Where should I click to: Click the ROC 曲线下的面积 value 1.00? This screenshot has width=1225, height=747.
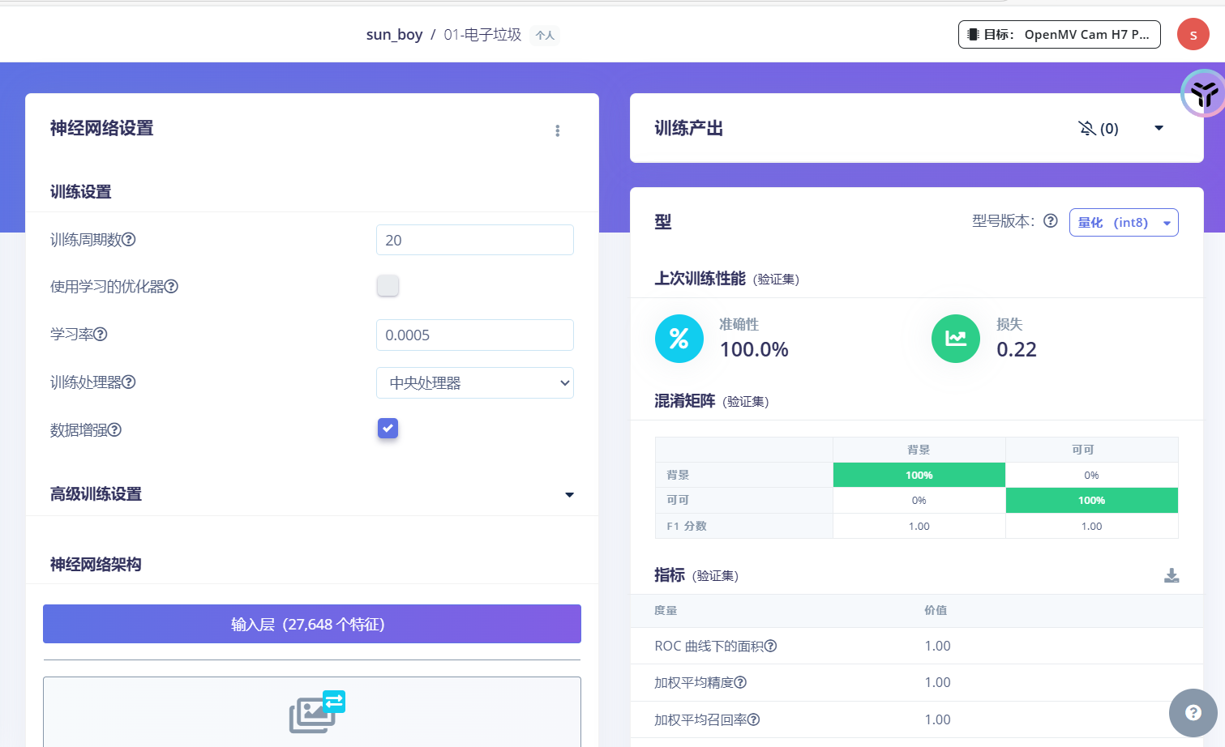(x=937, y=646)
